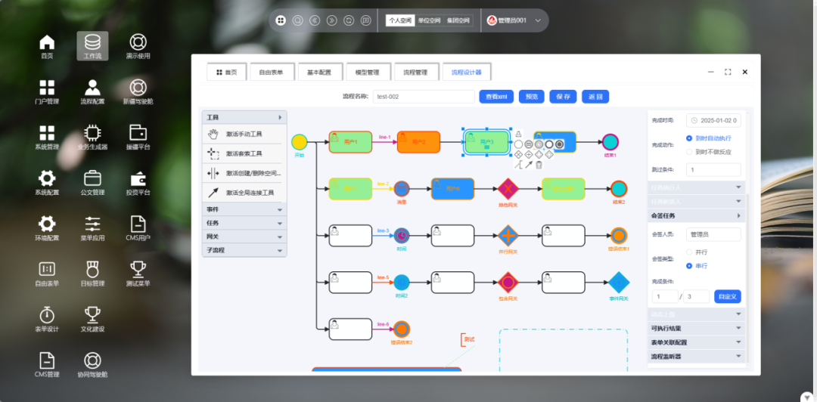The width and height of the screenshot is (817, 402).
Task: Select 并行 as the countersign type
Action: click(689, 252)
